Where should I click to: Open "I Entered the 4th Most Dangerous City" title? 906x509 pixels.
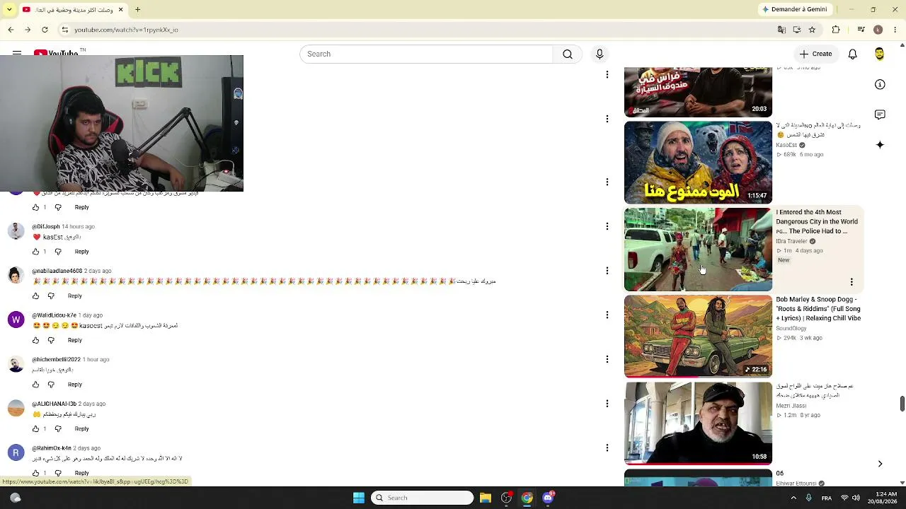click(817, 222)
